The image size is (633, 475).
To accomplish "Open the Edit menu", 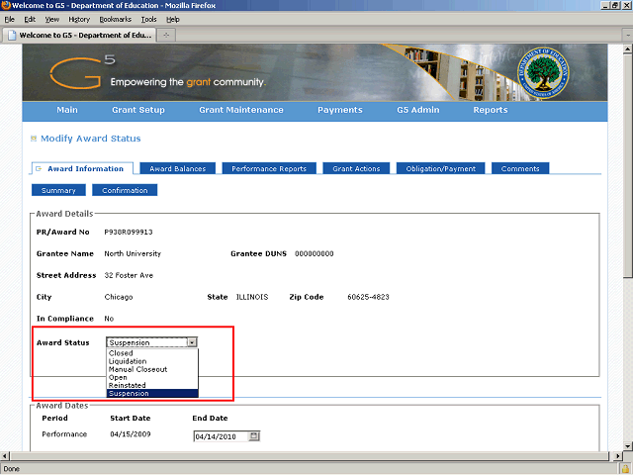I will pyautogui.click(x=30, y=20).
